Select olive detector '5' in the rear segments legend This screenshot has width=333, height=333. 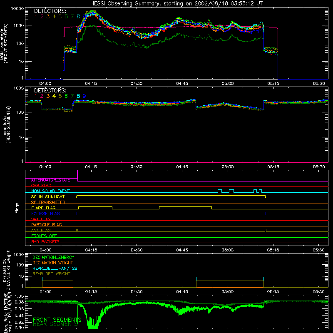point(60,96)
